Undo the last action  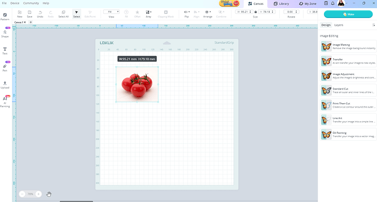click(40, 14)
